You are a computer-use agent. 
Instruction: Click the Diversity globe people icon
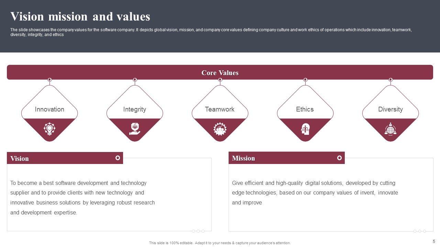390,129
